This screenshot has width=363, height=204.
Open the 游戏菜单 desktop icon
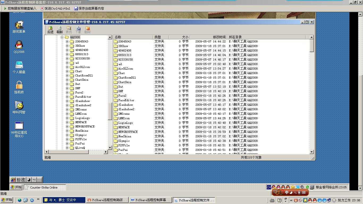[x=19, y=27]
